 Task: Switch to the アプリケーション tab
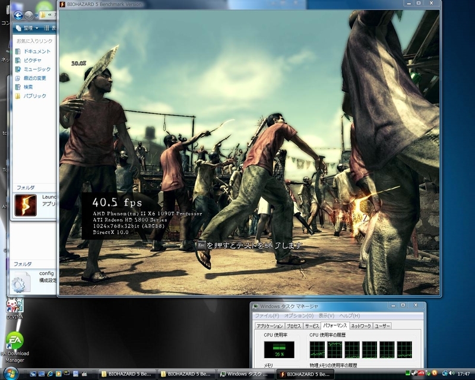270,326
